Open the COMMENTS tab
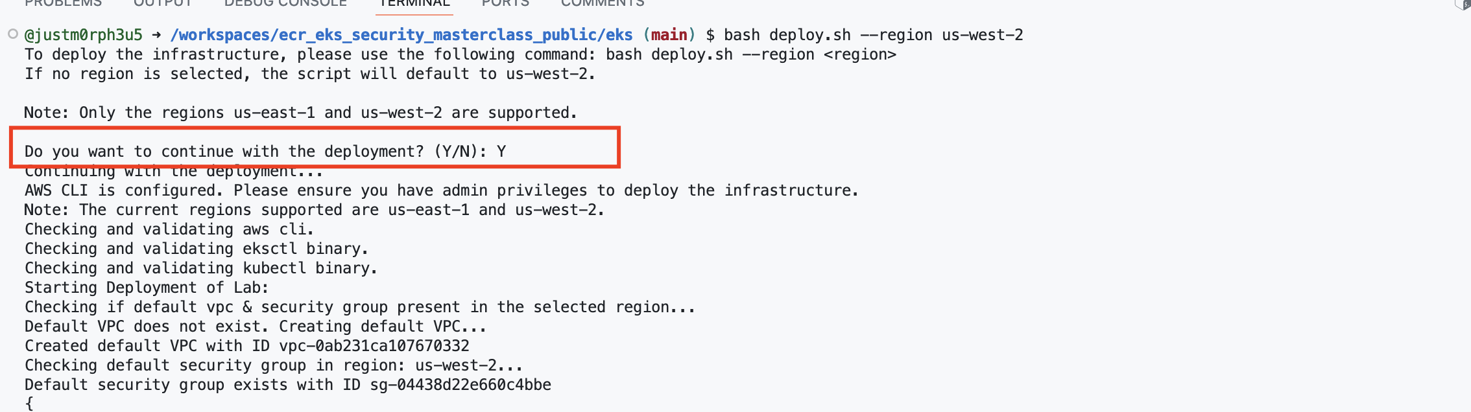1471x412 pixels. point(603,3)
